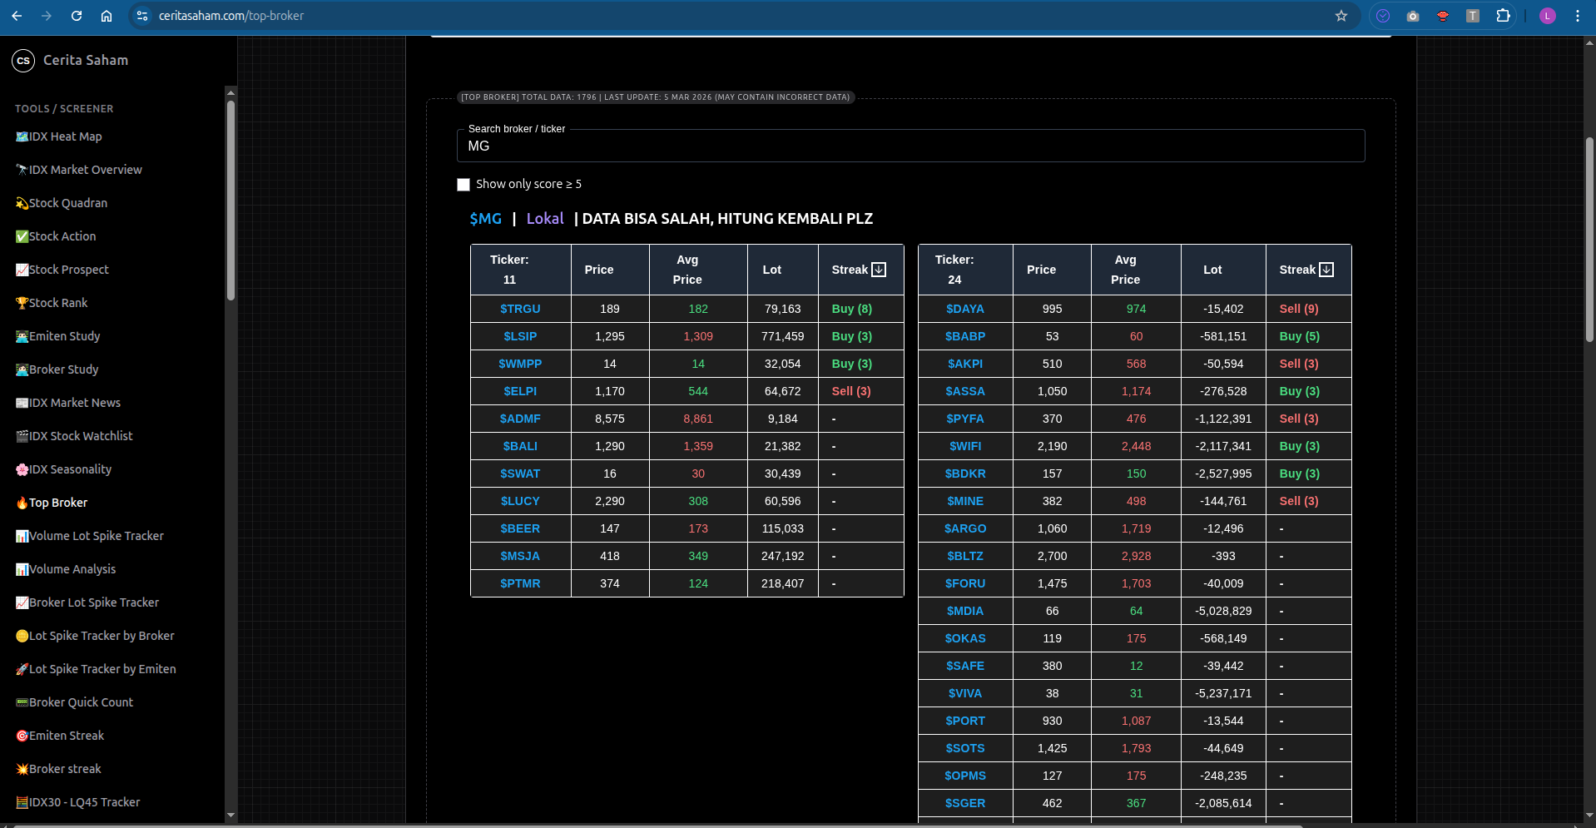Open the browser extensions puzzle icon
This screenshot has width=1596, height=828.
coord(1503,16)
